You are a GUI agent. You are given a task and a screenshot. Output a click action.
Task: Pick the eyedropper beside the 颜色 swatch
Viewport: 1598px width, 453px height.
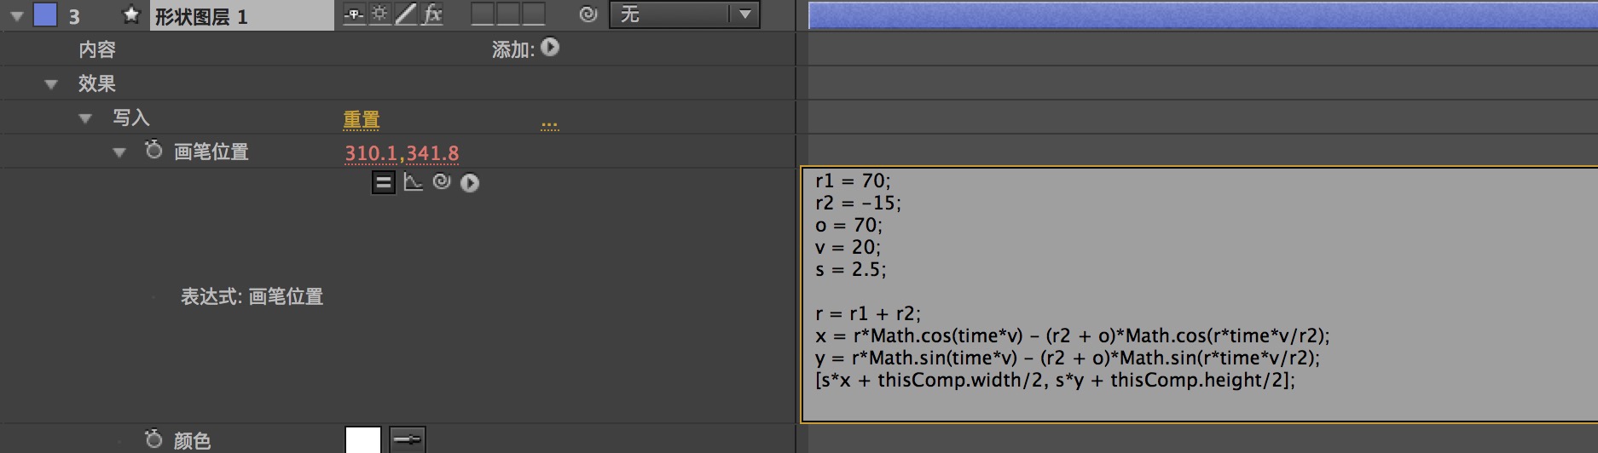(x=408, y=440)
